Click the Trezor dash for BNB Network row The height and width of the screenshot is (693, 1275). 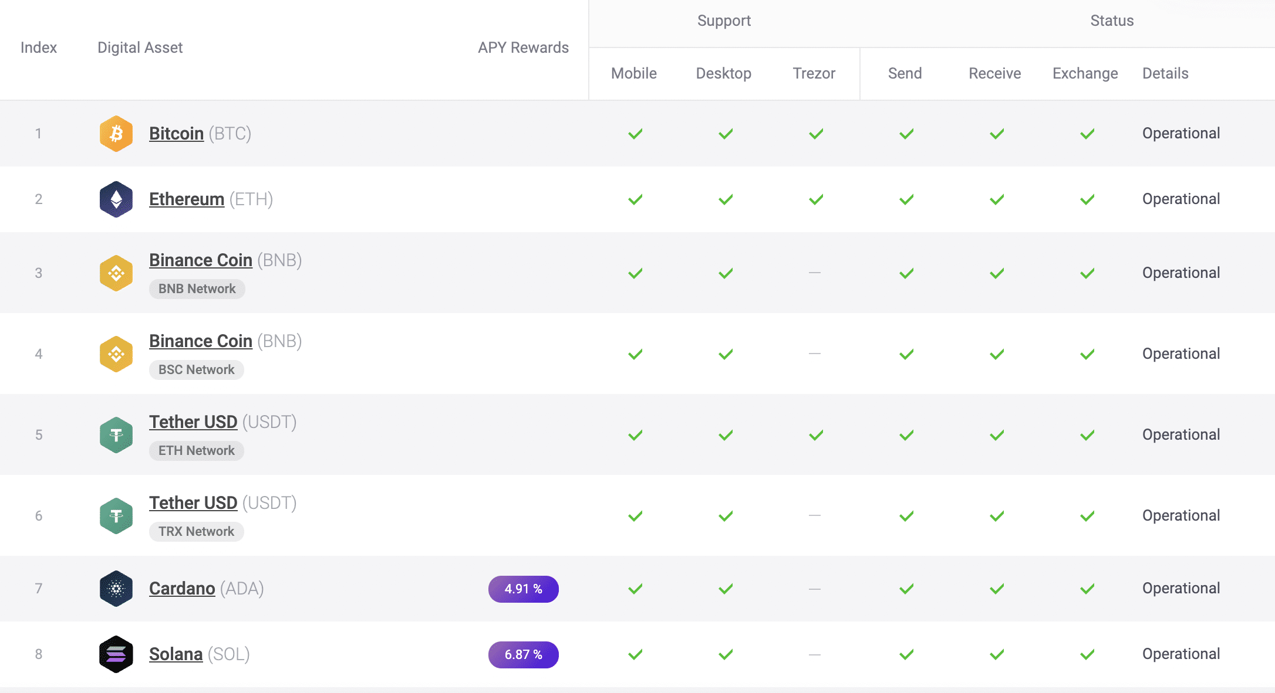815,273
